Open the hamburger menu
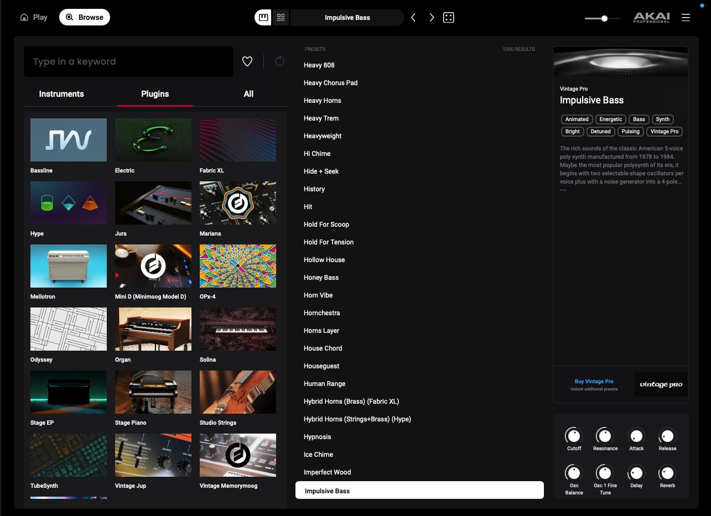This screenshot has height=516, width=711. (x=686, y=18)
